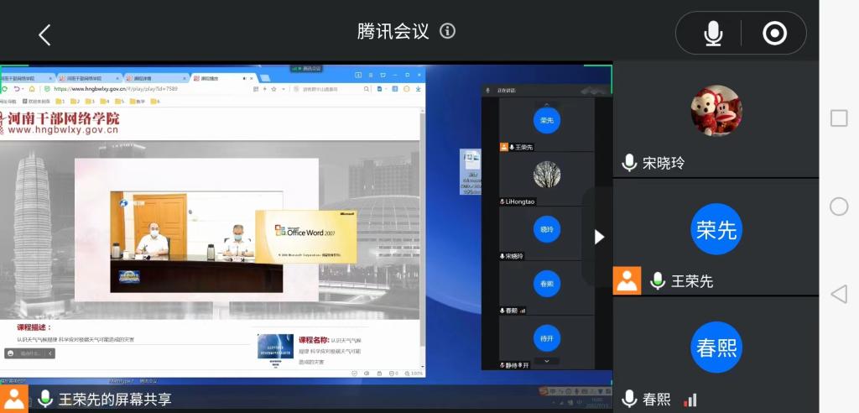
Task: Click orange host icon next to 王荣先
Action: pos(627,280)
